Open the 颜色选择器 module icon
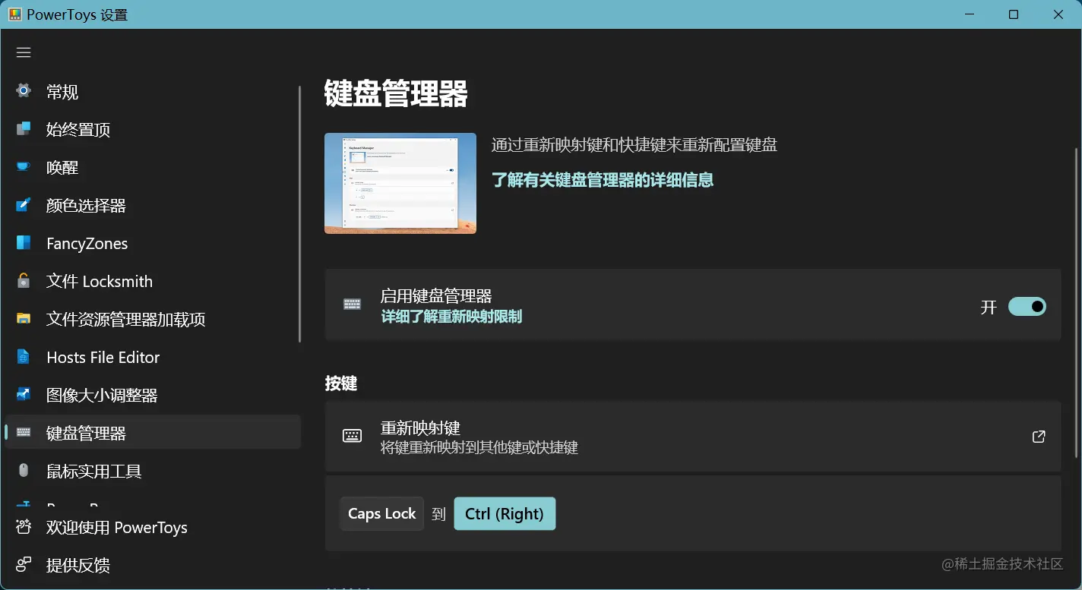The height and width of the screenshot is (590, 1082). 24,205
